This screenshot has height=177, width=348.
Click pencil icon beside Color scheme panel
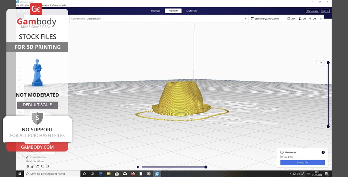coord(245,19)
